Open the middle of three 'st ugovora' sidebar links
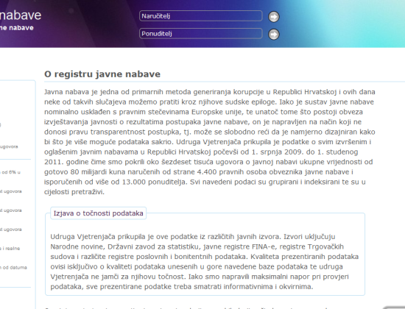The width and height of the screenshot is (405, 309). 11,210
